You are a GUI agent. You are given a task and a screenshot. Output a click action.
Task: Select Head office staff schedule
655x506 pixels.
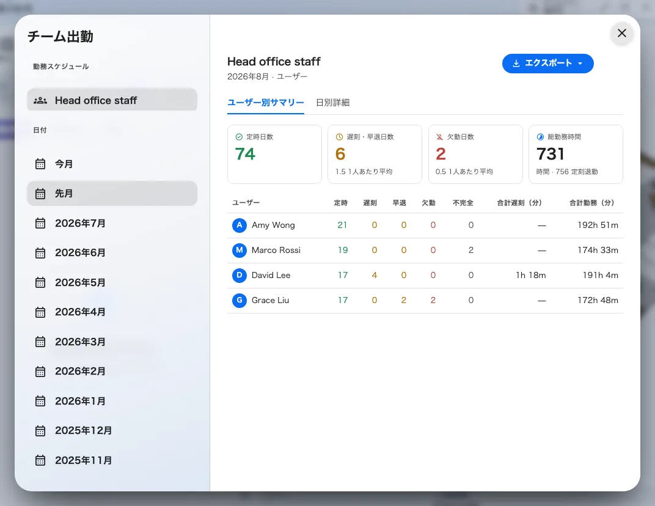point(112,100)
